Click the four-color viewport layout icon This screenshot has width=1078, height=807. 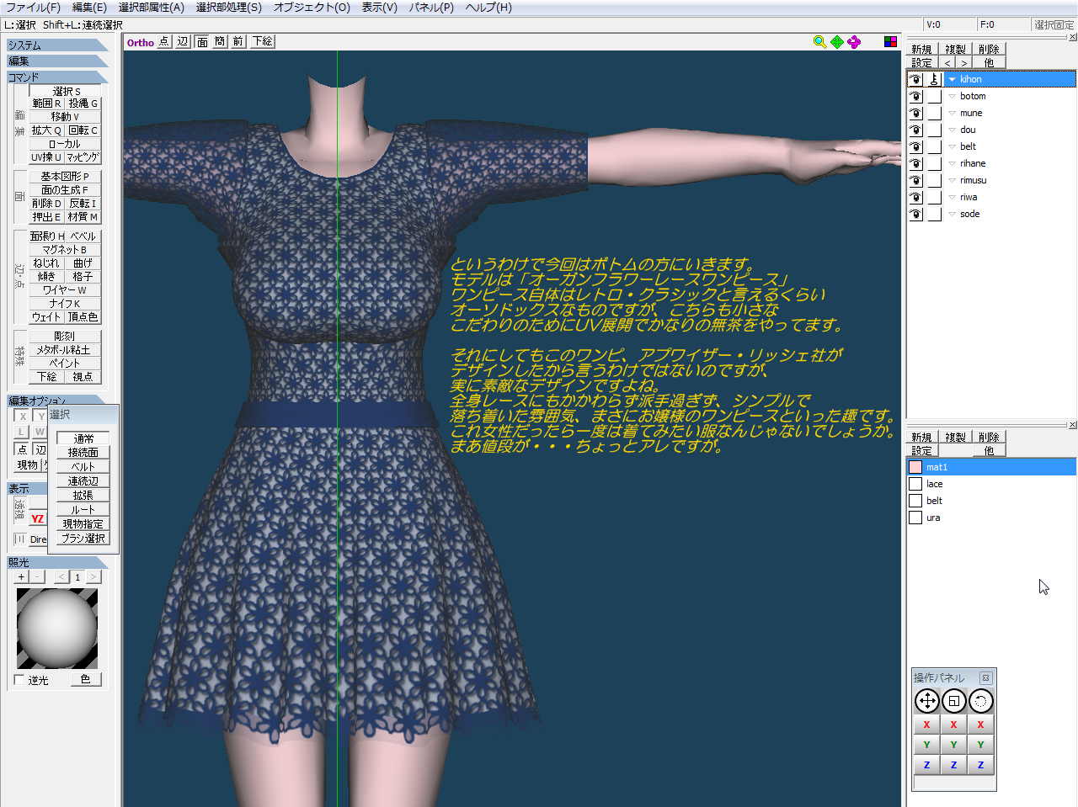pyautogui.click(x=890, y=42)
